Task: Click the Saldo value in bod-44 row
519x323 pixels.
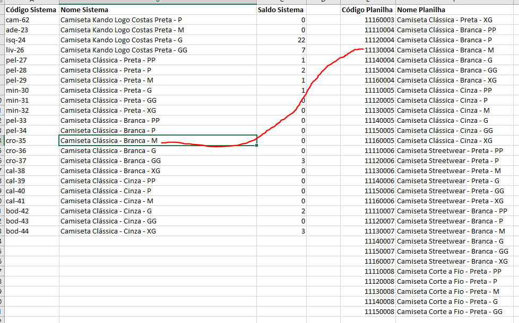Action: tap(281, 231)
